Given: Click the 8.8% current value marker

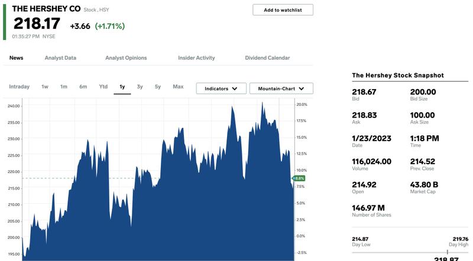Looking at the screenshot, I should pos(299,178).
